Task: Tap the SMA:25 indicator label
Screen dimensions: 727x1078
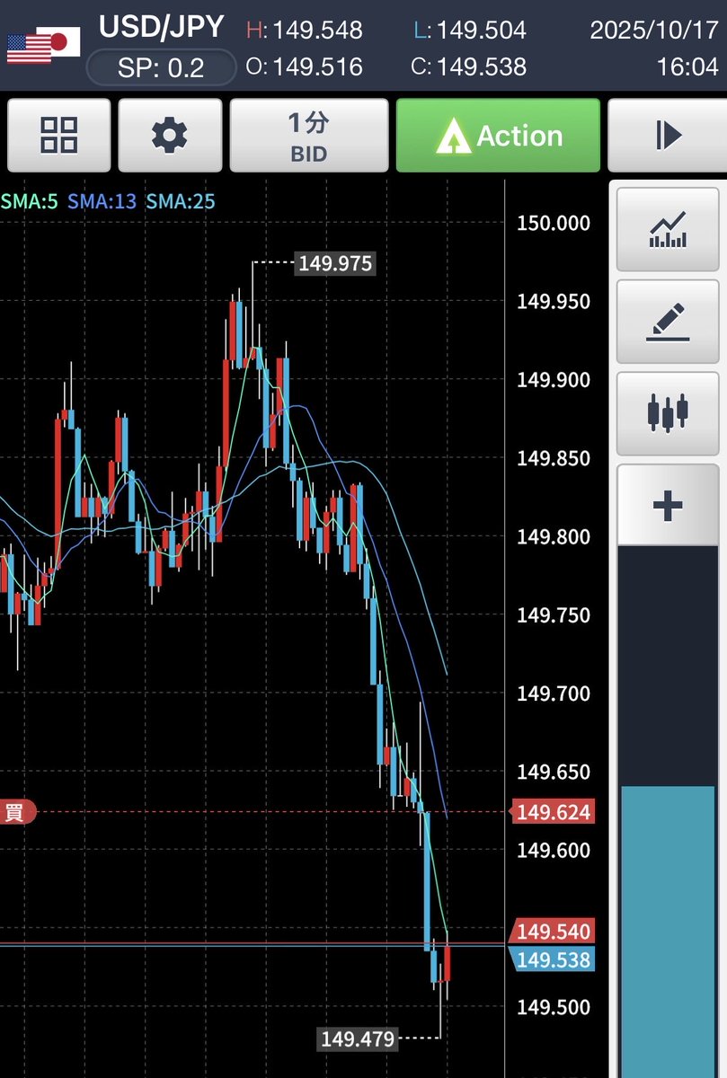Action: pyautogui.click(x=181, y=201)
